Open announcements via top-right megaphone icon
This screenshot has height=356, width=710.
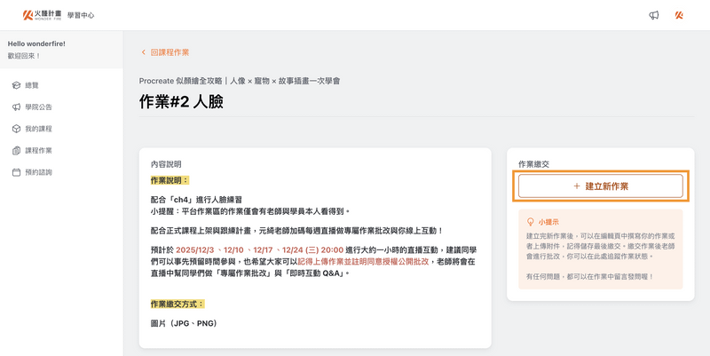654,15
